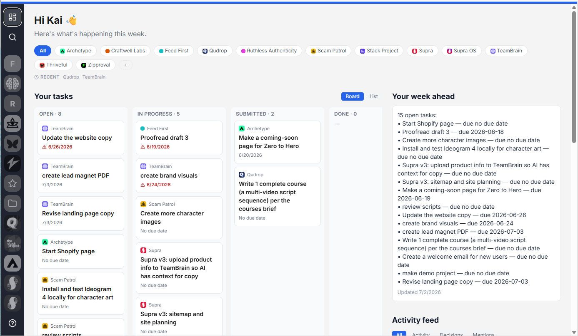Click the help question mark icon

(13, 323)
